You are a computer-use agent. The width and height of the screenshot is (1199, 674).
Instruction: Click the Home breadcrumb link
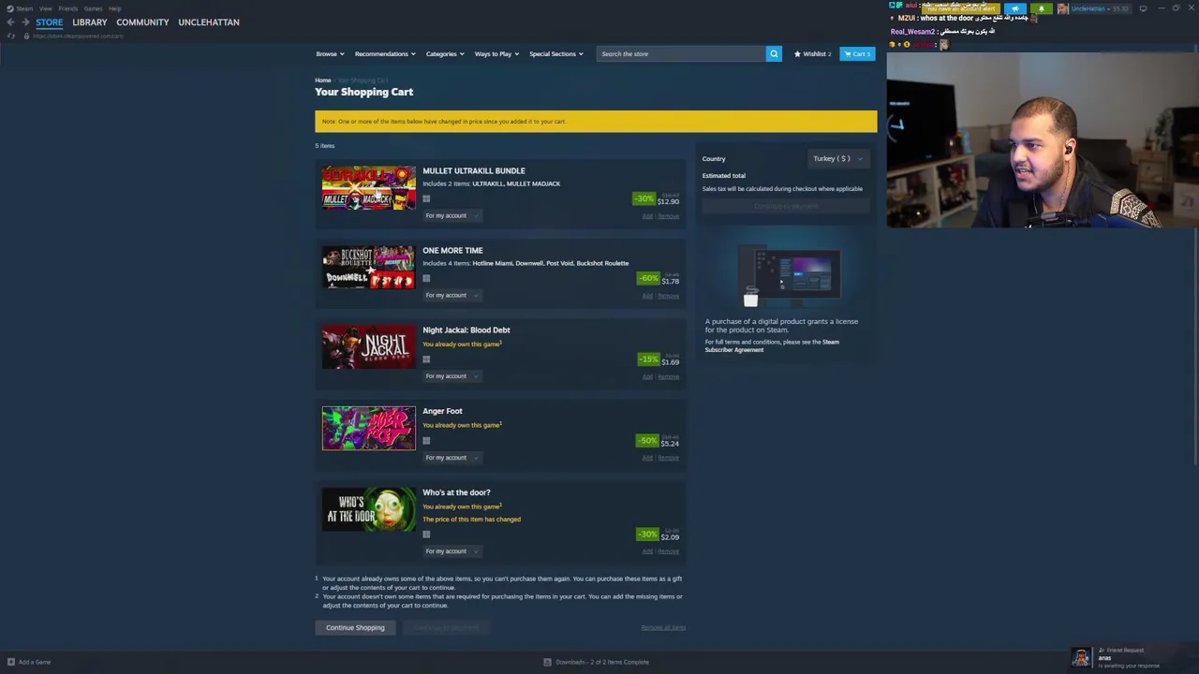coord(323,81)
